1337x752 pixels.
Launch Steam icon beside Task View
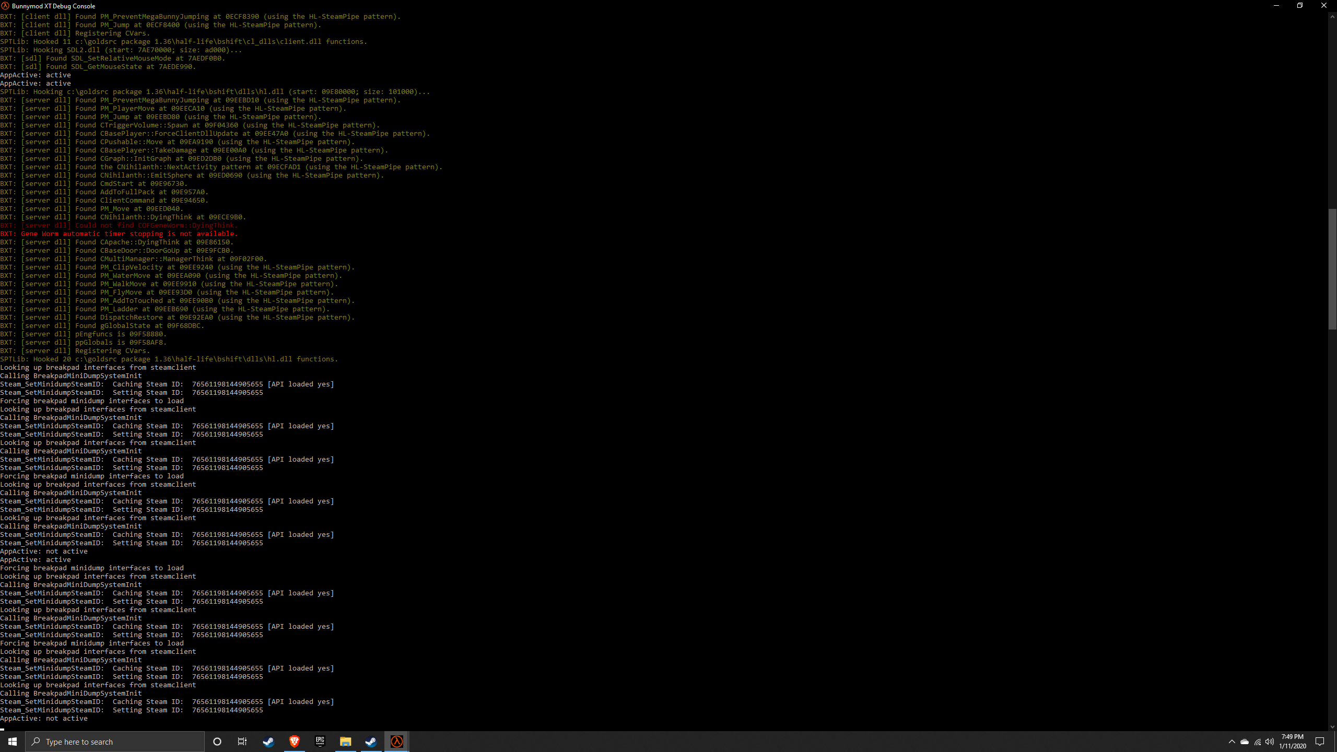point(268,742)
